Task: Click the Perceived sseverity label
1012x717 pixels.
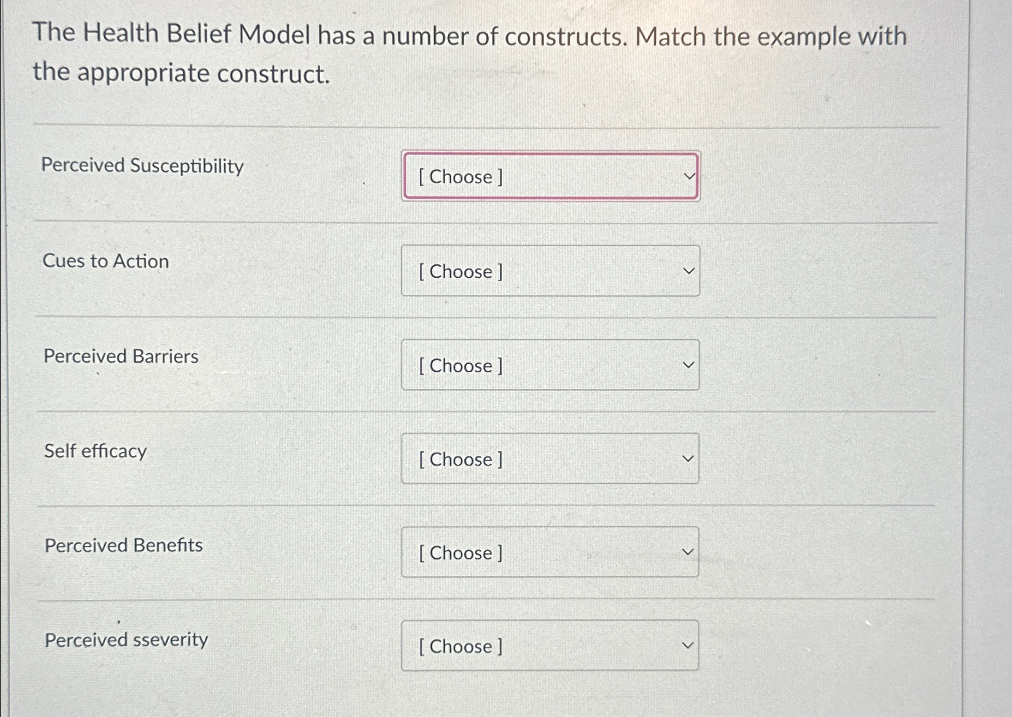Action: click(126, 640)
